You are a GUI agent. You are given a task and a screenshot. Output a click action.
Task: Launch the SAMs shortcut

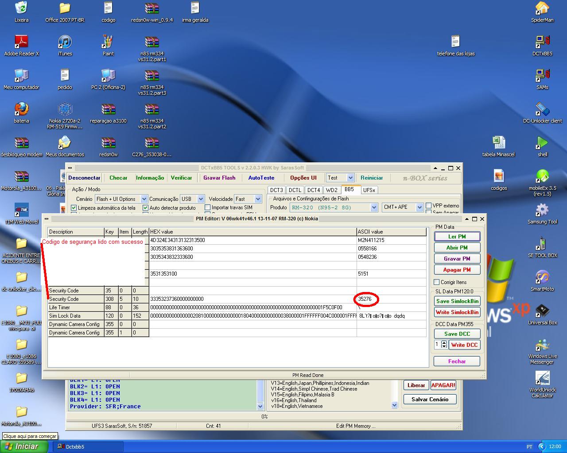542,79
